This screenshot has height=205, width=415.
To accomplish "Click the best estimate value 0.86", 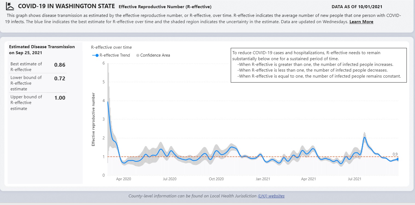I will click(x=60, y=65).
